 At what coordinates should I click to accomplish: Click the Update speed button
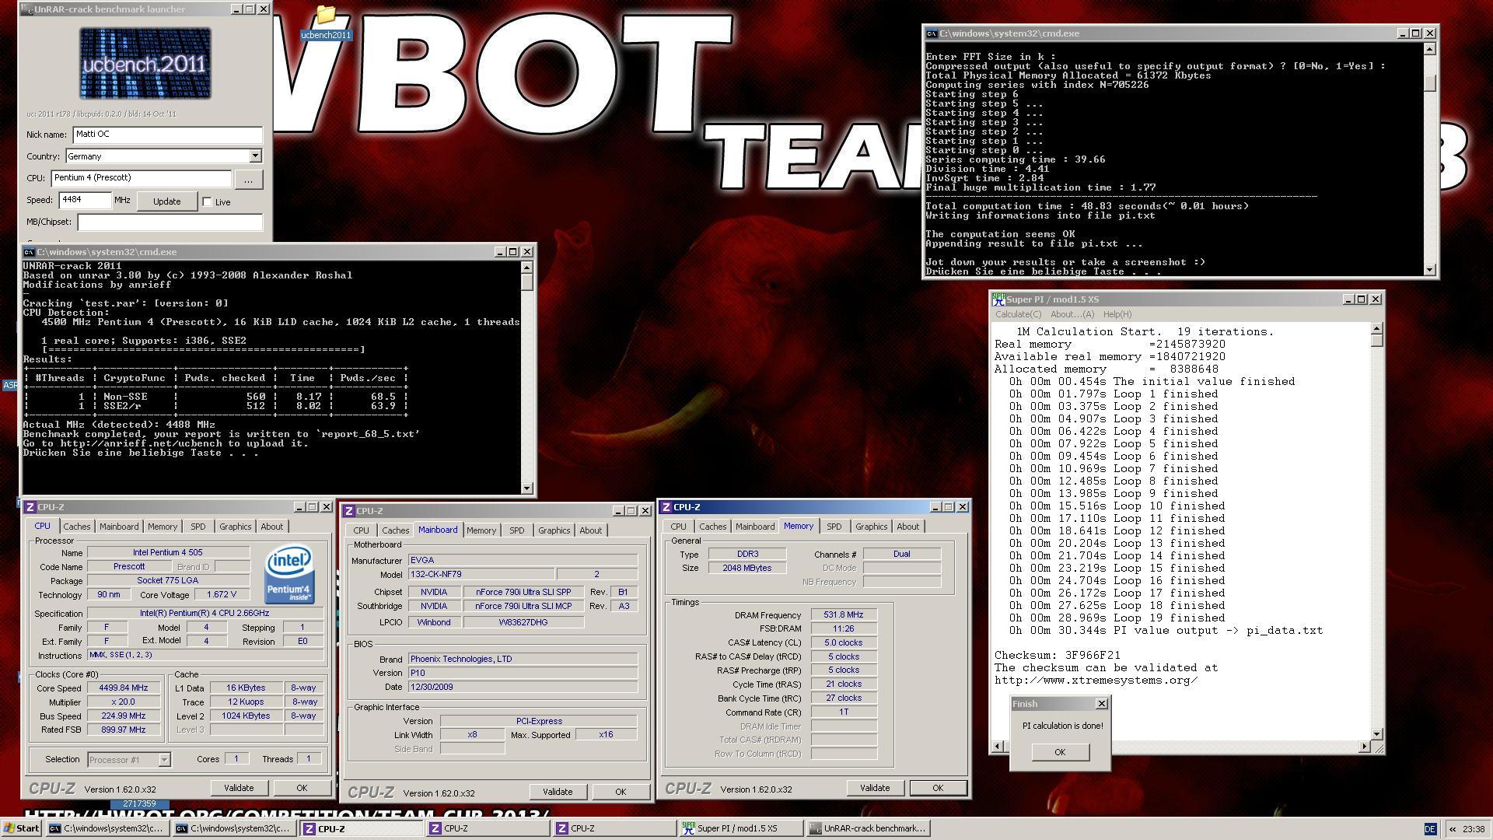[166, 201]
